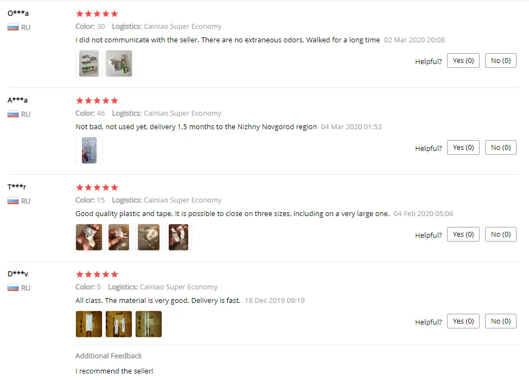This screenshot has width=529, height=380.
Task: Open second photo in T***r's review
Action: (x=119, y=237)
